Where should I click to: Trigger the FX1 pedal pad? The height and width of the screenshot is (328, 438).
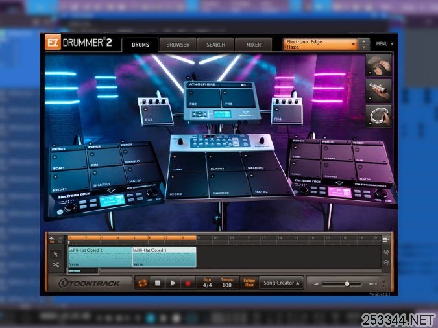point(156,115)
